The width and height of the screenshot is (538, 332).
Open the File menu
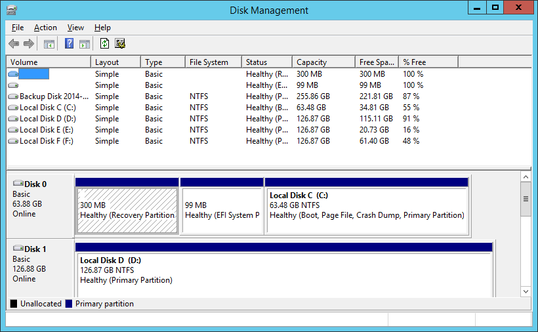[x=18, y=28]
